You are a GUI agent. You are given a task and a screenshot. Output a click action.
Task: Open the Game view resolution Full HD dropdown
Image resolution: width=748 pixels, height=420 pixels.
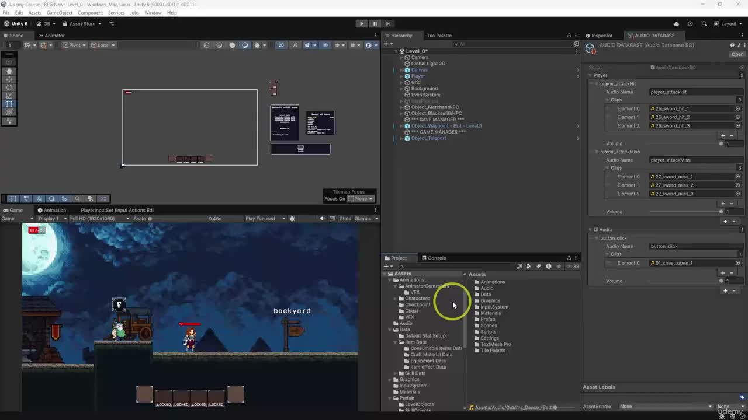tap(99, 219)
